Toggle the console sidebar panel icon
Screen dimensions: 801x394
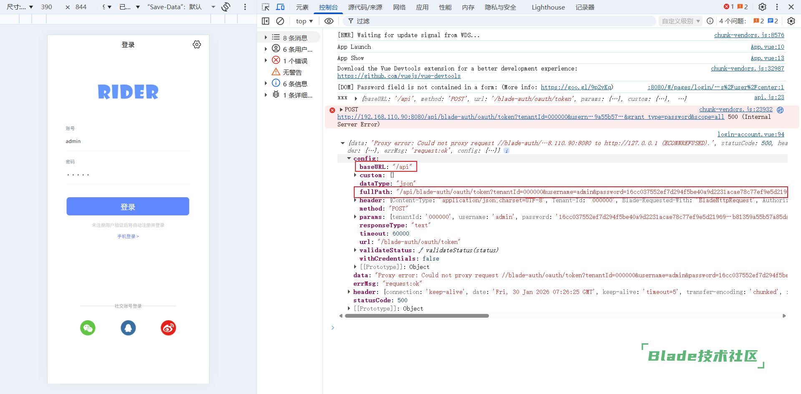(265, 21)
